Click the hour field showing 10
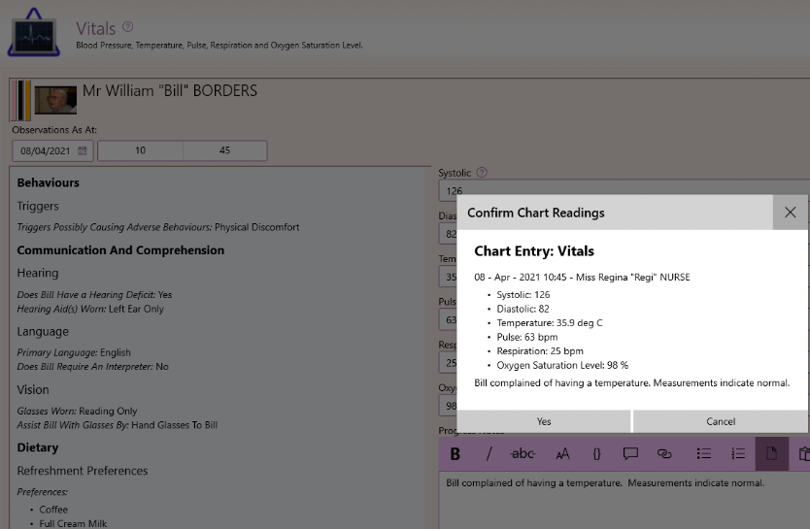The height and width of the screenshot is (529, 810). click(140, 150)
